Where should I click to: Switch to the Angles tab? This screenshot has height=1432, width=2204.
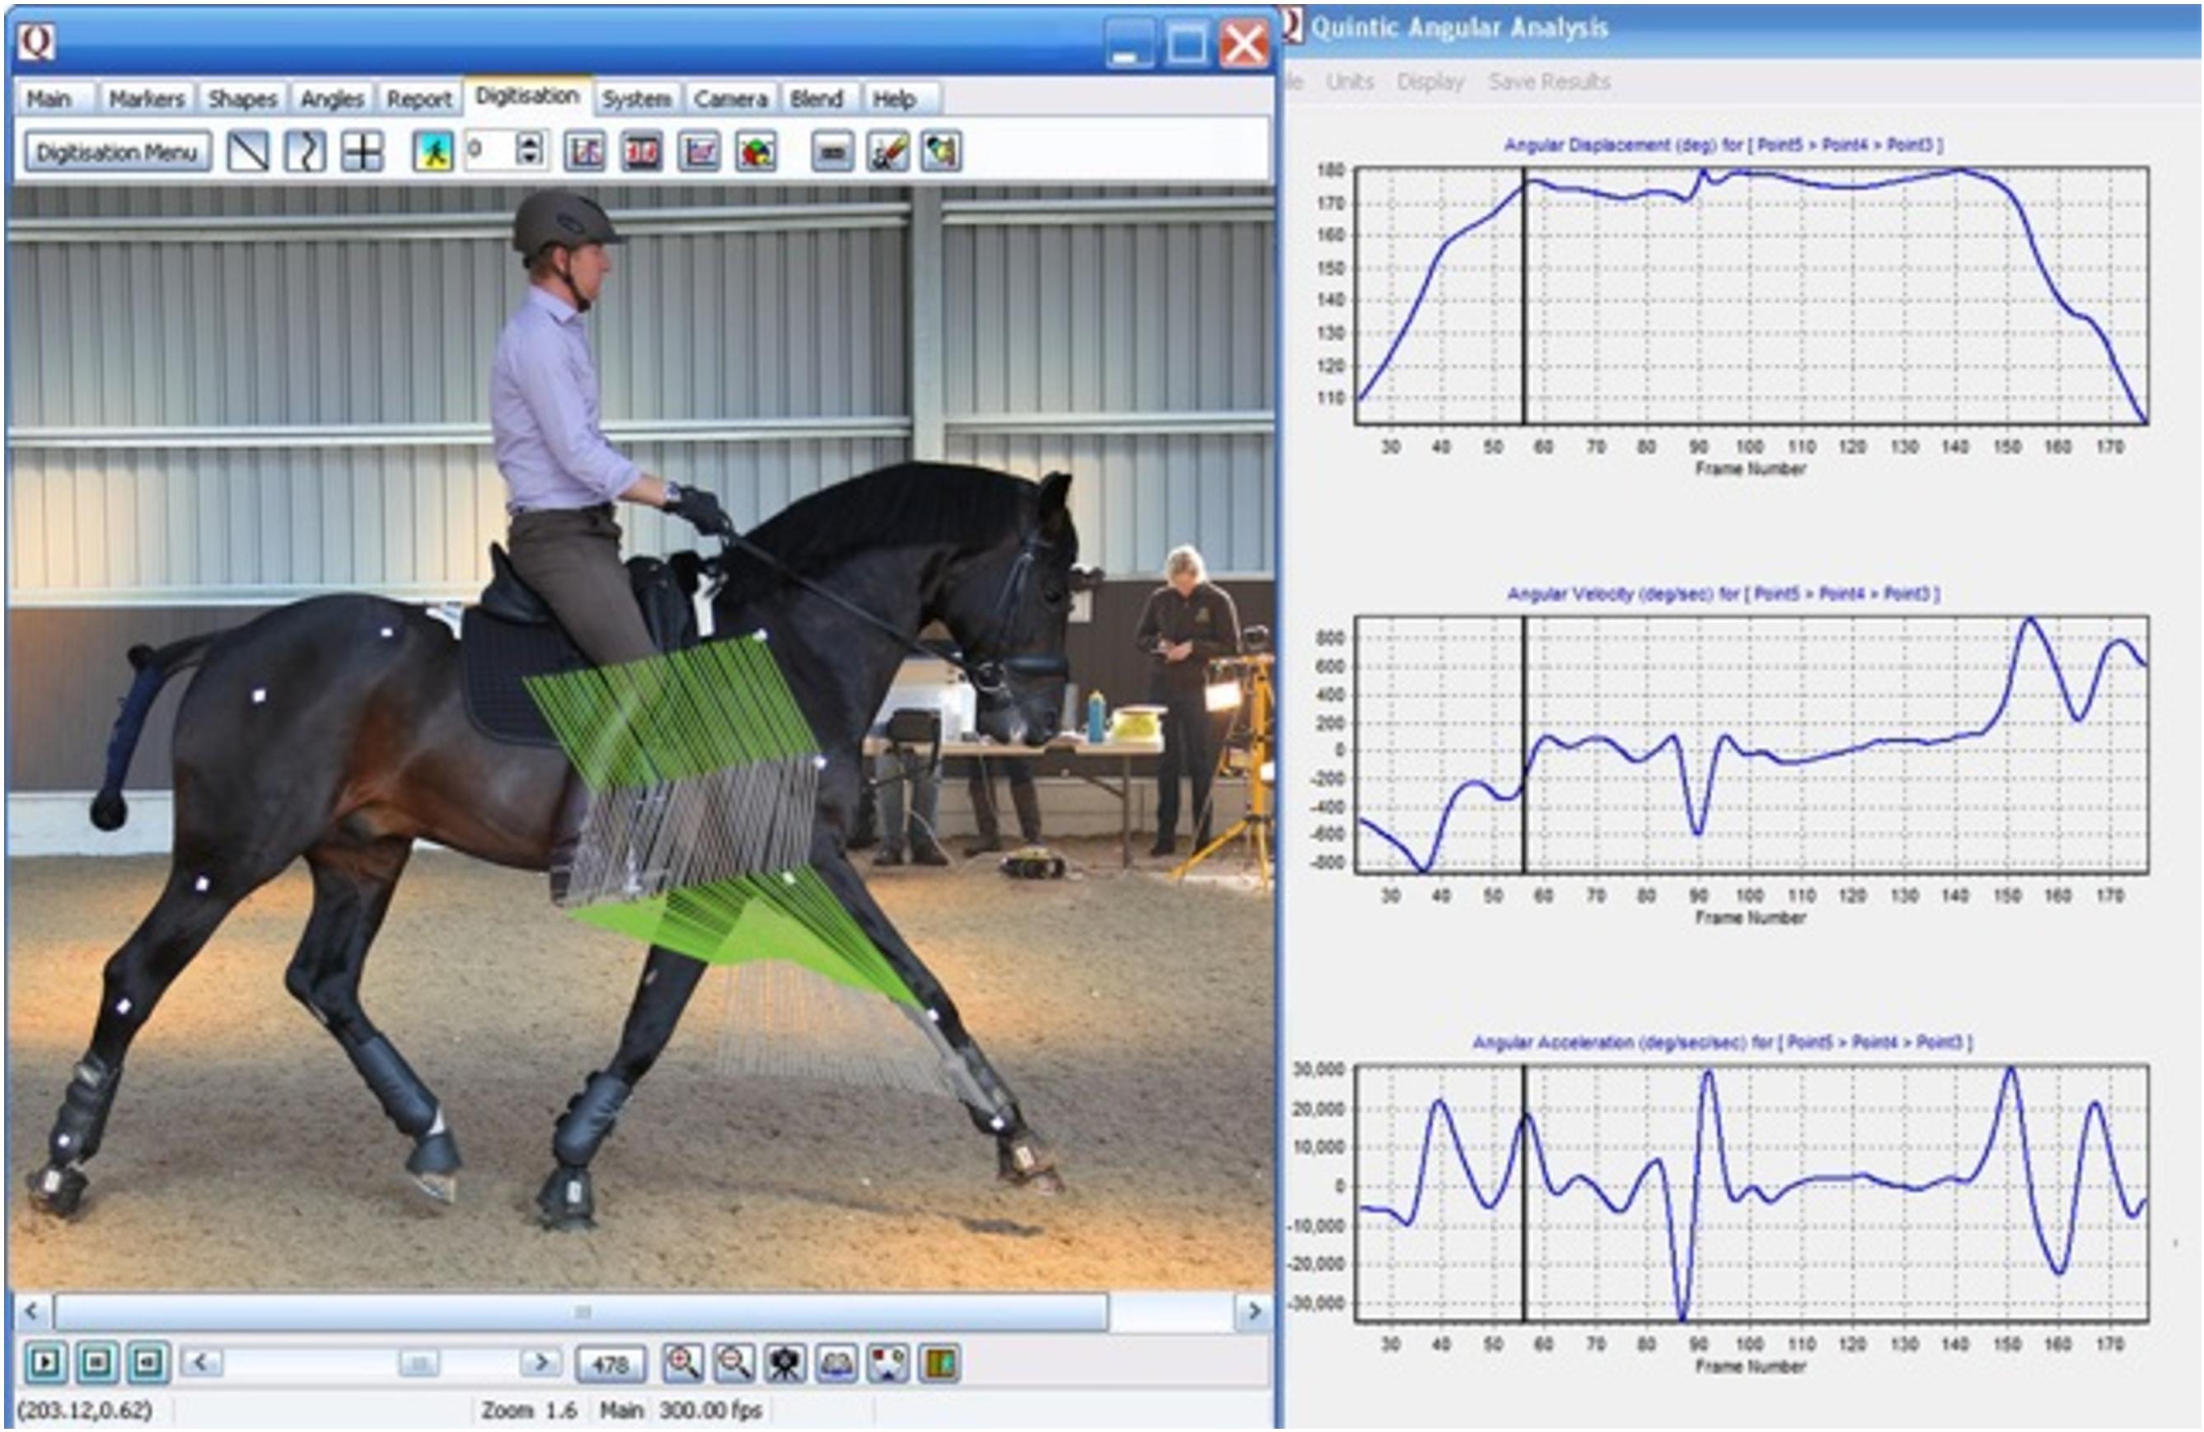[331, 99]
